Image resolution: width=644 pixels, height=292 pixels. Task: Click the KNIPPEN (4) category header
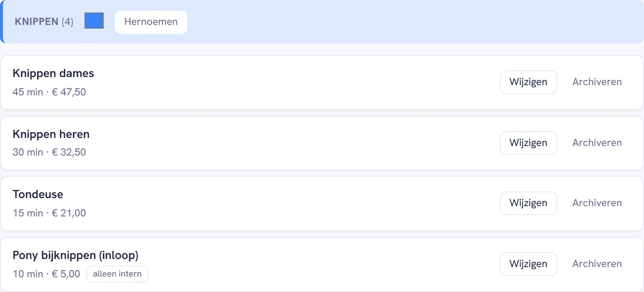click(x=44, y=22)
